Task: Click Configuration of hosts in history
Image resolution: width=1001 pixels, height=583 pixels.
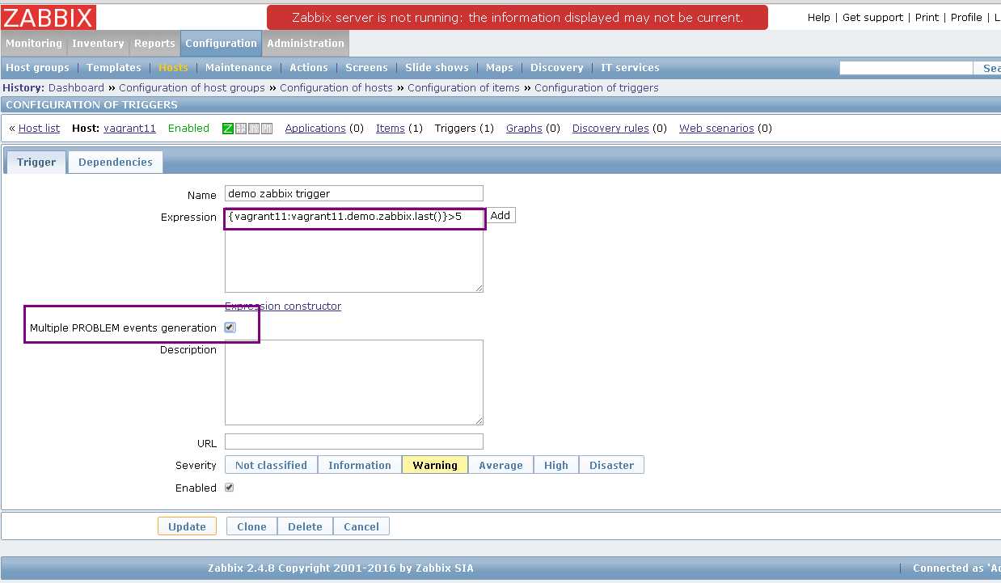Action: pos(336,87)
